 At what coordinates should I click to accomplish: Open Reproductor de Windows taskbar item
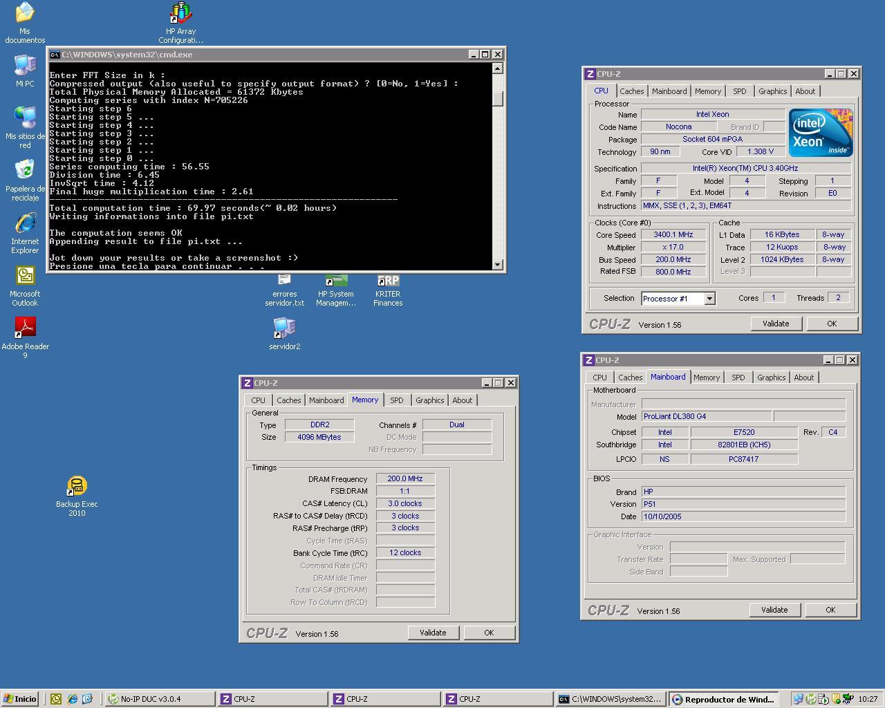click(725, 699)
